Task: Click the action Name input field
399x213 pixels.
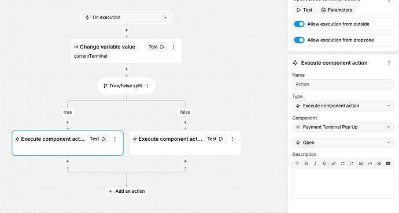Action: coord(343,84)
